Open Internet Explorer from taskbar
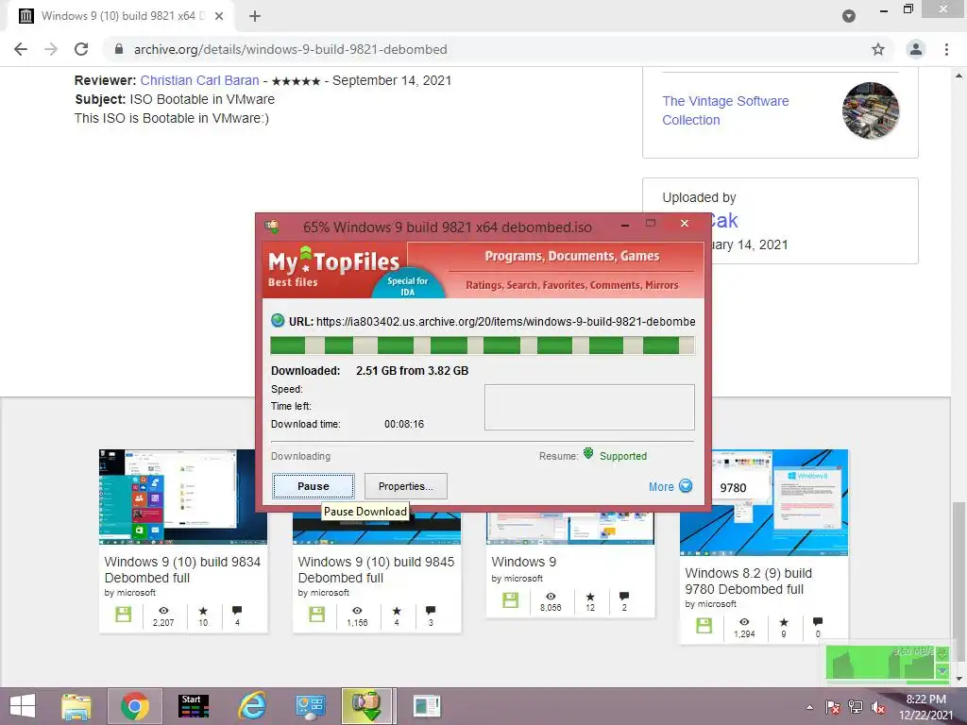 coord(253,706)
